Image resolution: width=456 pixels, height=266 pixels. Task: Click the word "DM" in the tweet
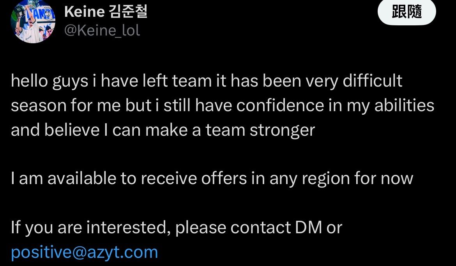tap(308, 227)
